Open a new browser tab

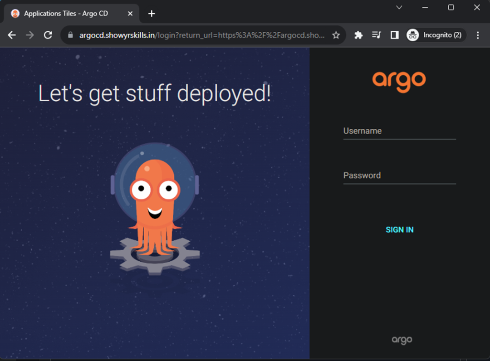click(152, 14)
